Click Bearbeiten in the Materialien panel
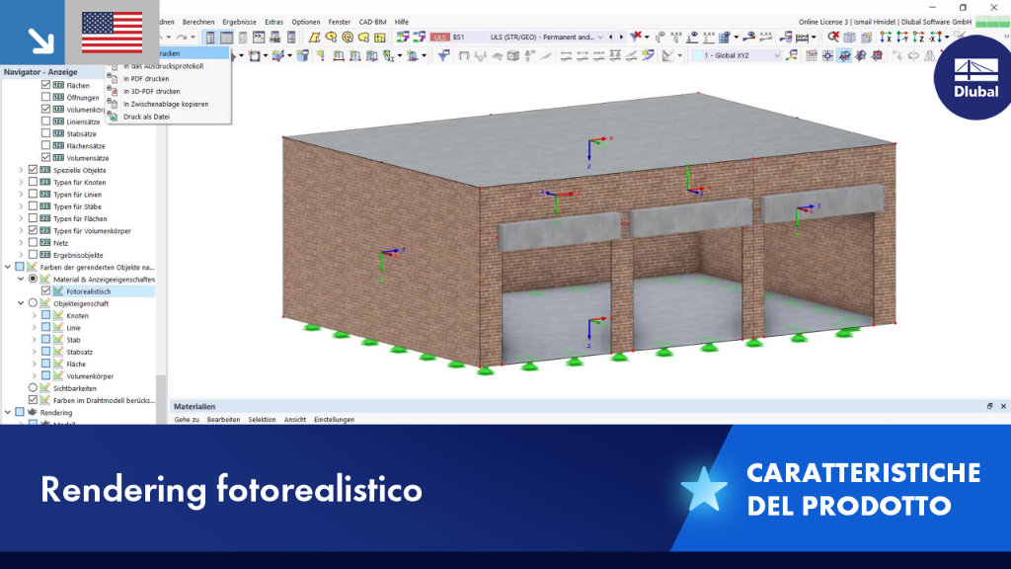This screenshot has height=569, width=1011. click(x=223, y=419)
